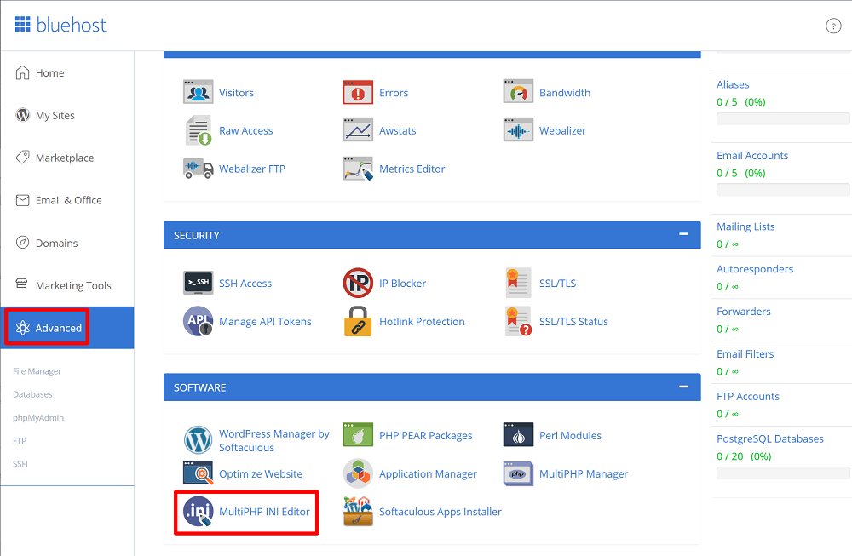This screenshot has width=852, height=556.
Task: Open phpMyAdmin submenu link
Action: coord(38,417)
